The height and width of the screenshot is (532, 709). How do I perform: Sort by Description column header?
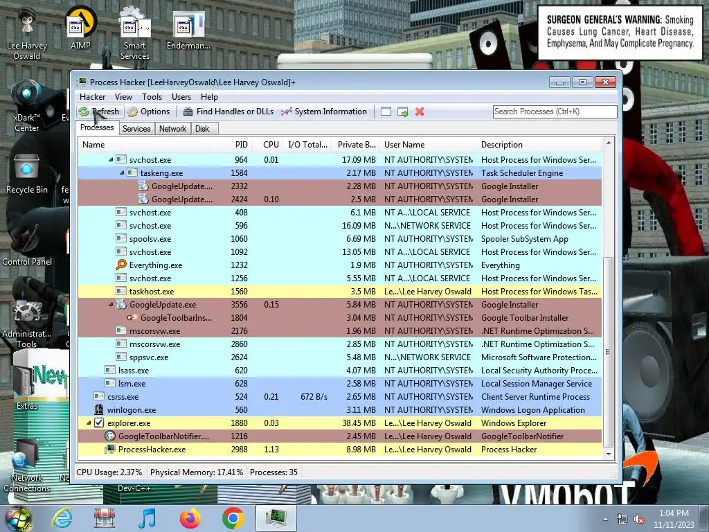(x=539, y=145)
